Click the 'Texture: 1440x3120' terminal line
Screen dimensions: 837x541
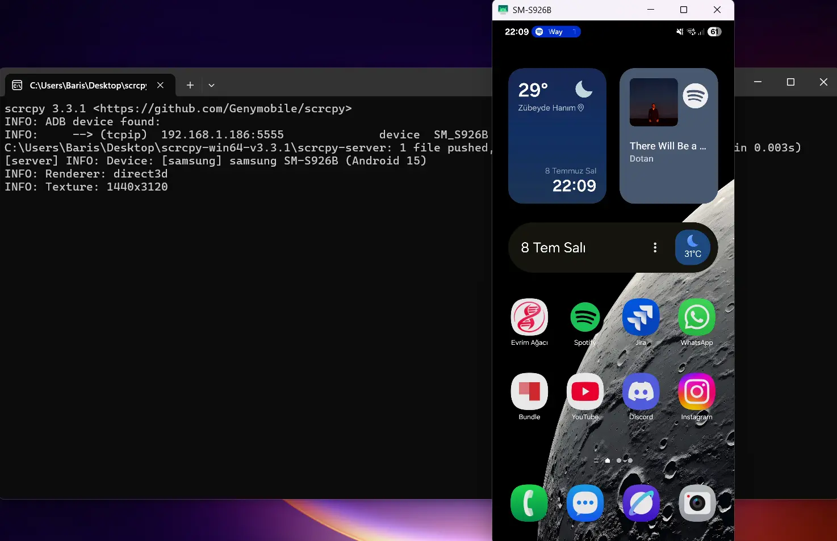click(x=86, y=187)
